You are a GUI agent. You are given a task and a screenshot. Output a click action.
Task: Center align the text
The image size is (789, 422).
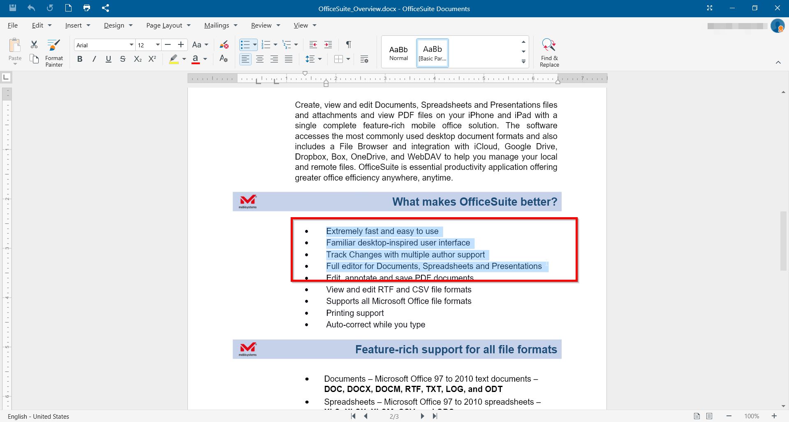[x=260, y=59]
